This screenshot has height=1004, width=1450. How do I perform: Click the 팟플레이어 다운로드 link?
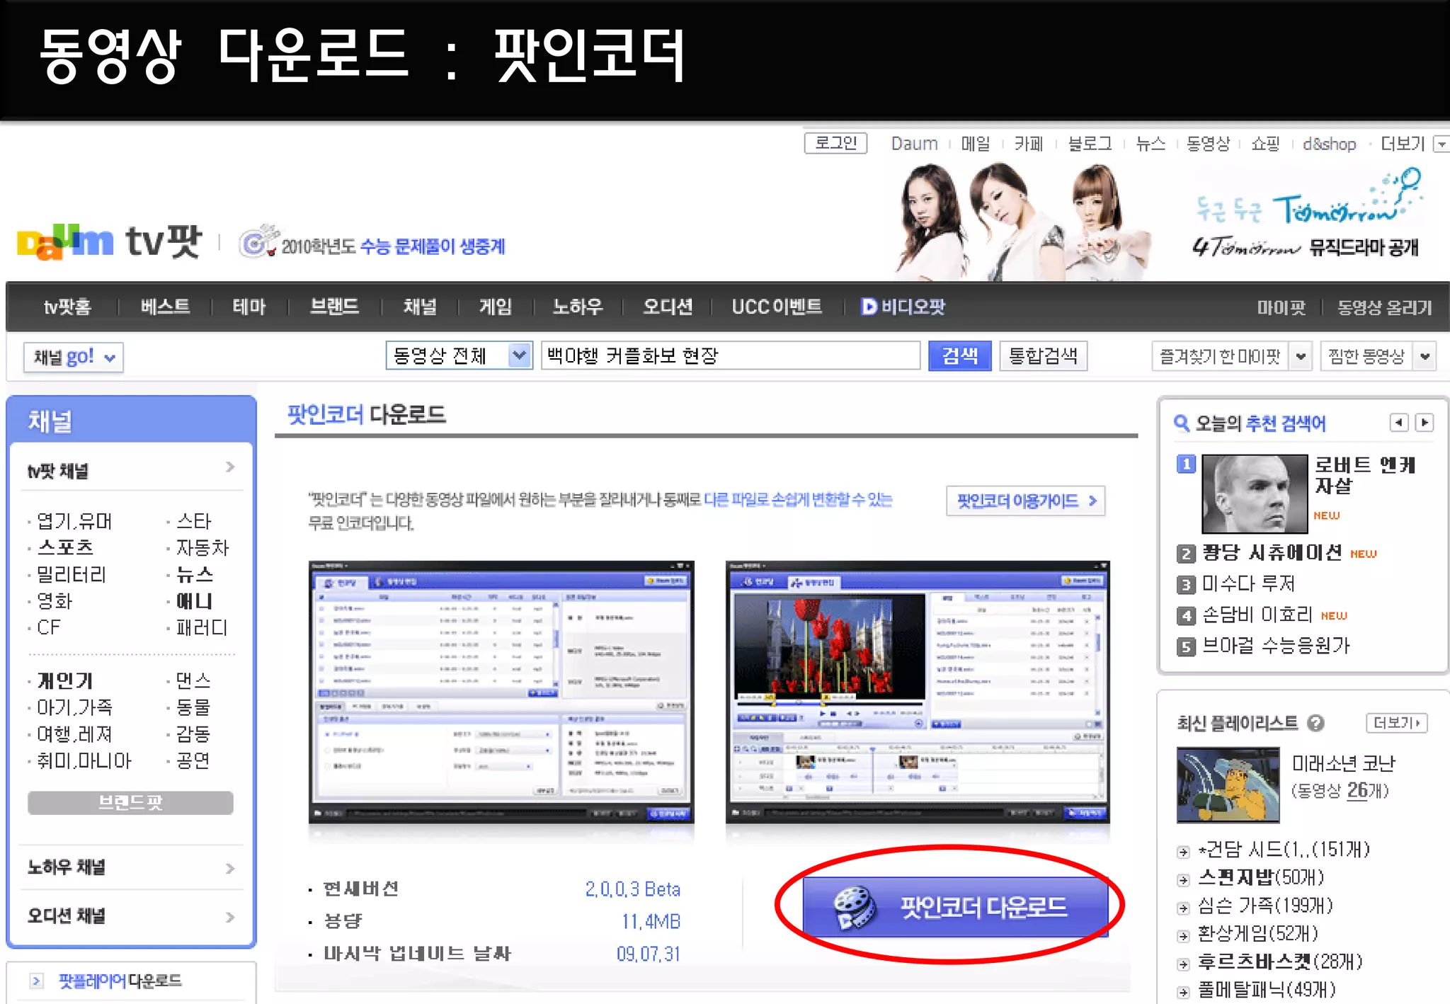(120, 981)
